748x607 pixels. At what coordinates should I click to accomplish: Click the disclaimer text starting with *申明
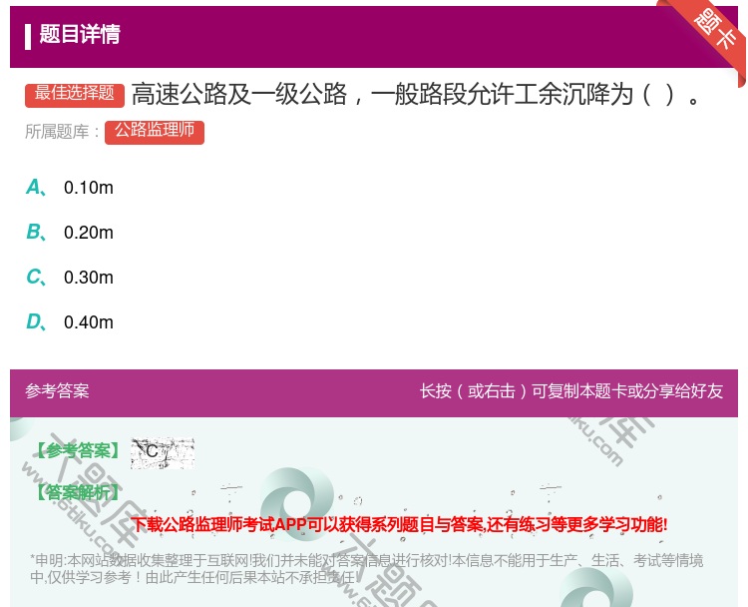tap(366, 569)
